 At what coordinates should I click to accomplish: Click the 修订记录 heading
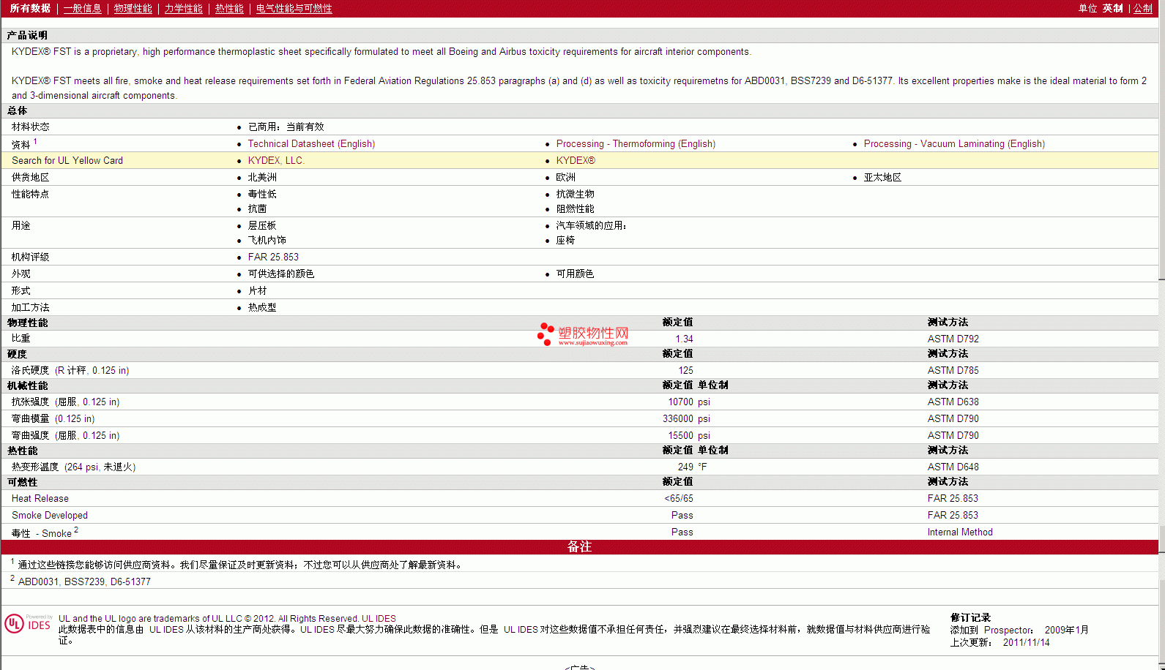coord(970,618)
